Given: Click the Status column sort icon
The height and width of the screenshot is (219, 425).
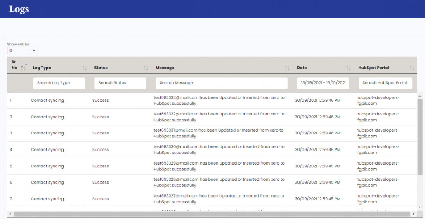Looking at the screenshot, I should click(146, 68).
